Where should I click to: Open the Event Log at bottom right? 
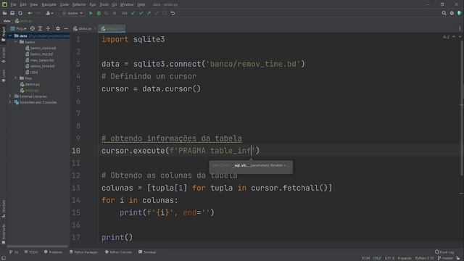(444, 252)
